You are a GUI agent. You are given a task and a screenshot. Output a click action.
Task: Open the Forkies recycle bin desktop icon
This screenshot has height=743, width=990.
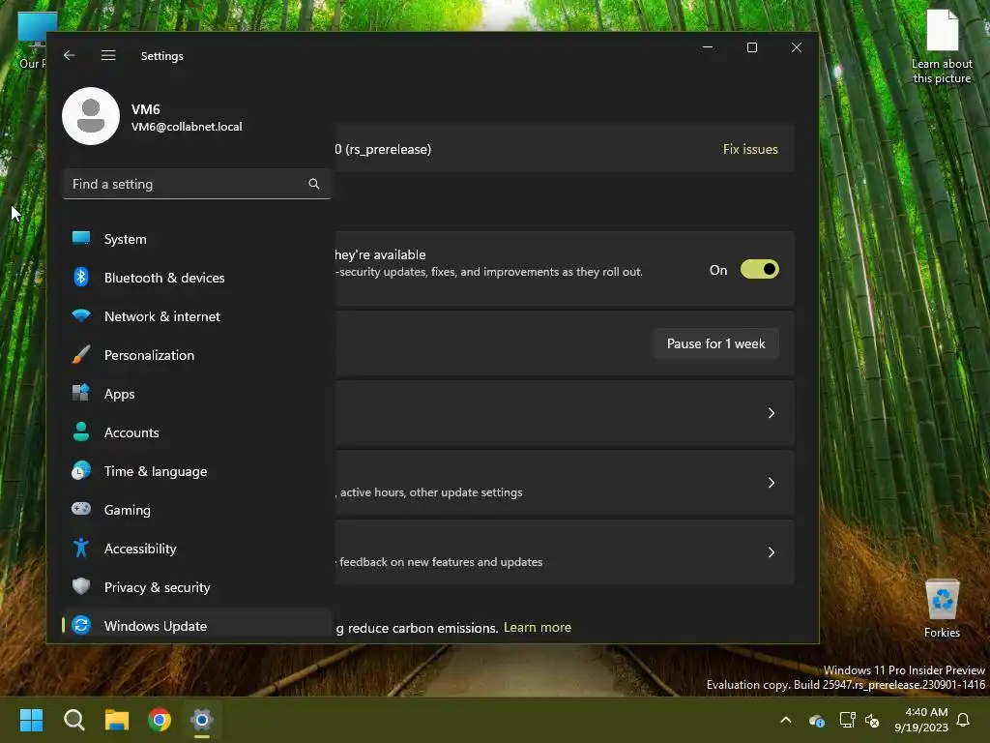click(942, 608)
